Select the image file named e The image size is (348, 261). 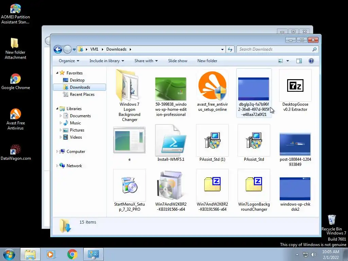pos(129,144)
